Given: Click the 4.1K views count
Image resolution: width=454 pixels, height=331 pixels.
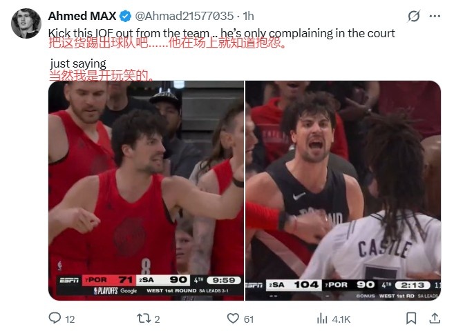Looking at the screenshot, I should 341,319.
